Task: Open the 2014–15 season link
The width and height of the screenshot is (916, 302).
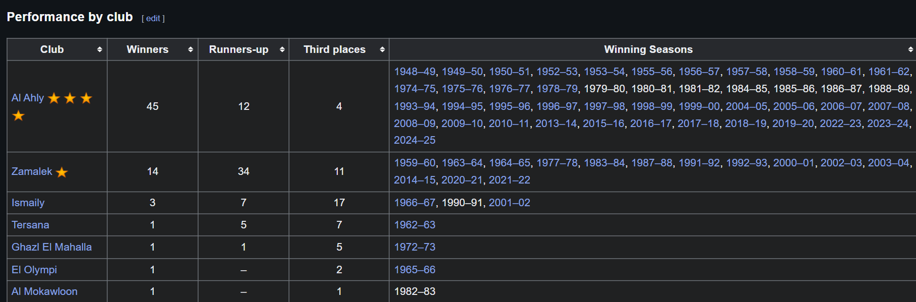Action: [414, 180]
